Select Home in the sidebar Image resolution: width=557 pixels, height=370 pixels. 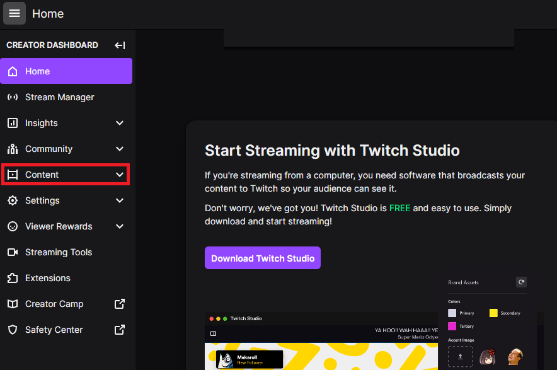(x=66, y=71)
